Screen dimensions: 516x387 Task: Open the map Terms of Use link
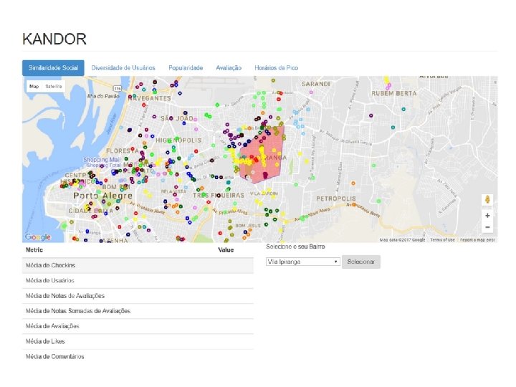click(x=442, y=240)
